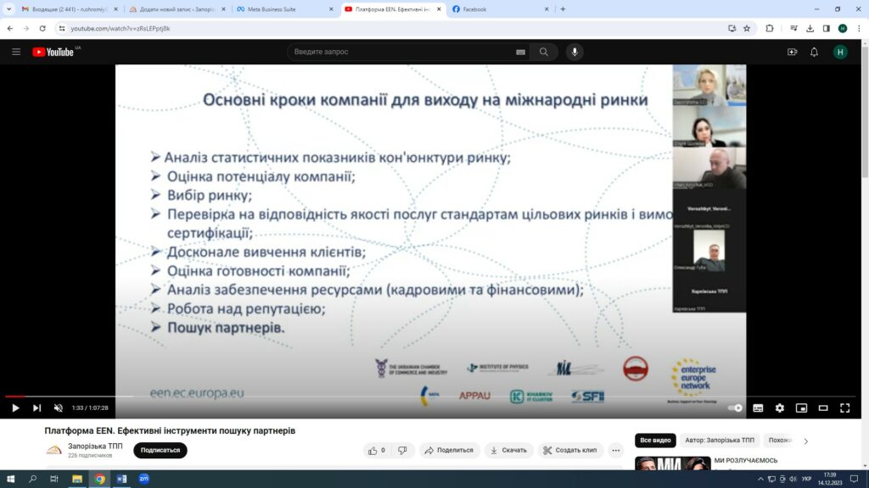
Task: Open Windows taskbar search
Action: tap(32, 480)
